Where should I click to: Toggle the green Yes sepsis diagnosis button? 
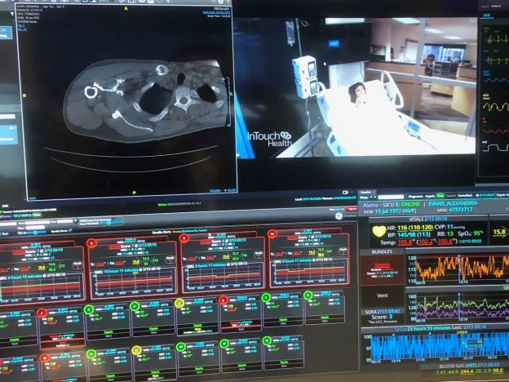(440, 196)
